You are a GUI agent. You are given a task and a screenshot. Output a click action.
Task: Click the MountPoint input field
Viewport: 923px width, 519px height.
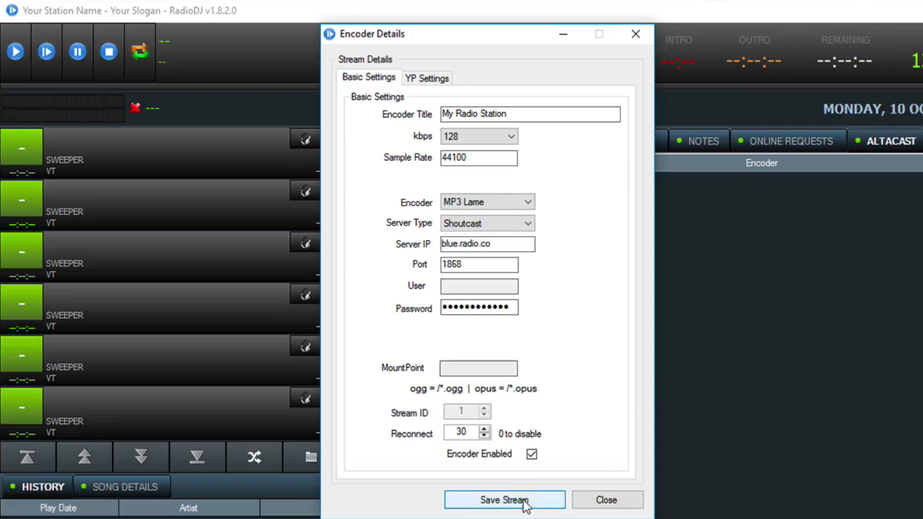478,368
